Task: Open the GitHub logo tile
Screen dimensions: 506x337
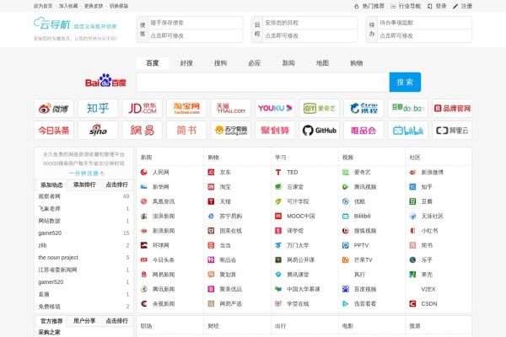Action: pos(319,131)
